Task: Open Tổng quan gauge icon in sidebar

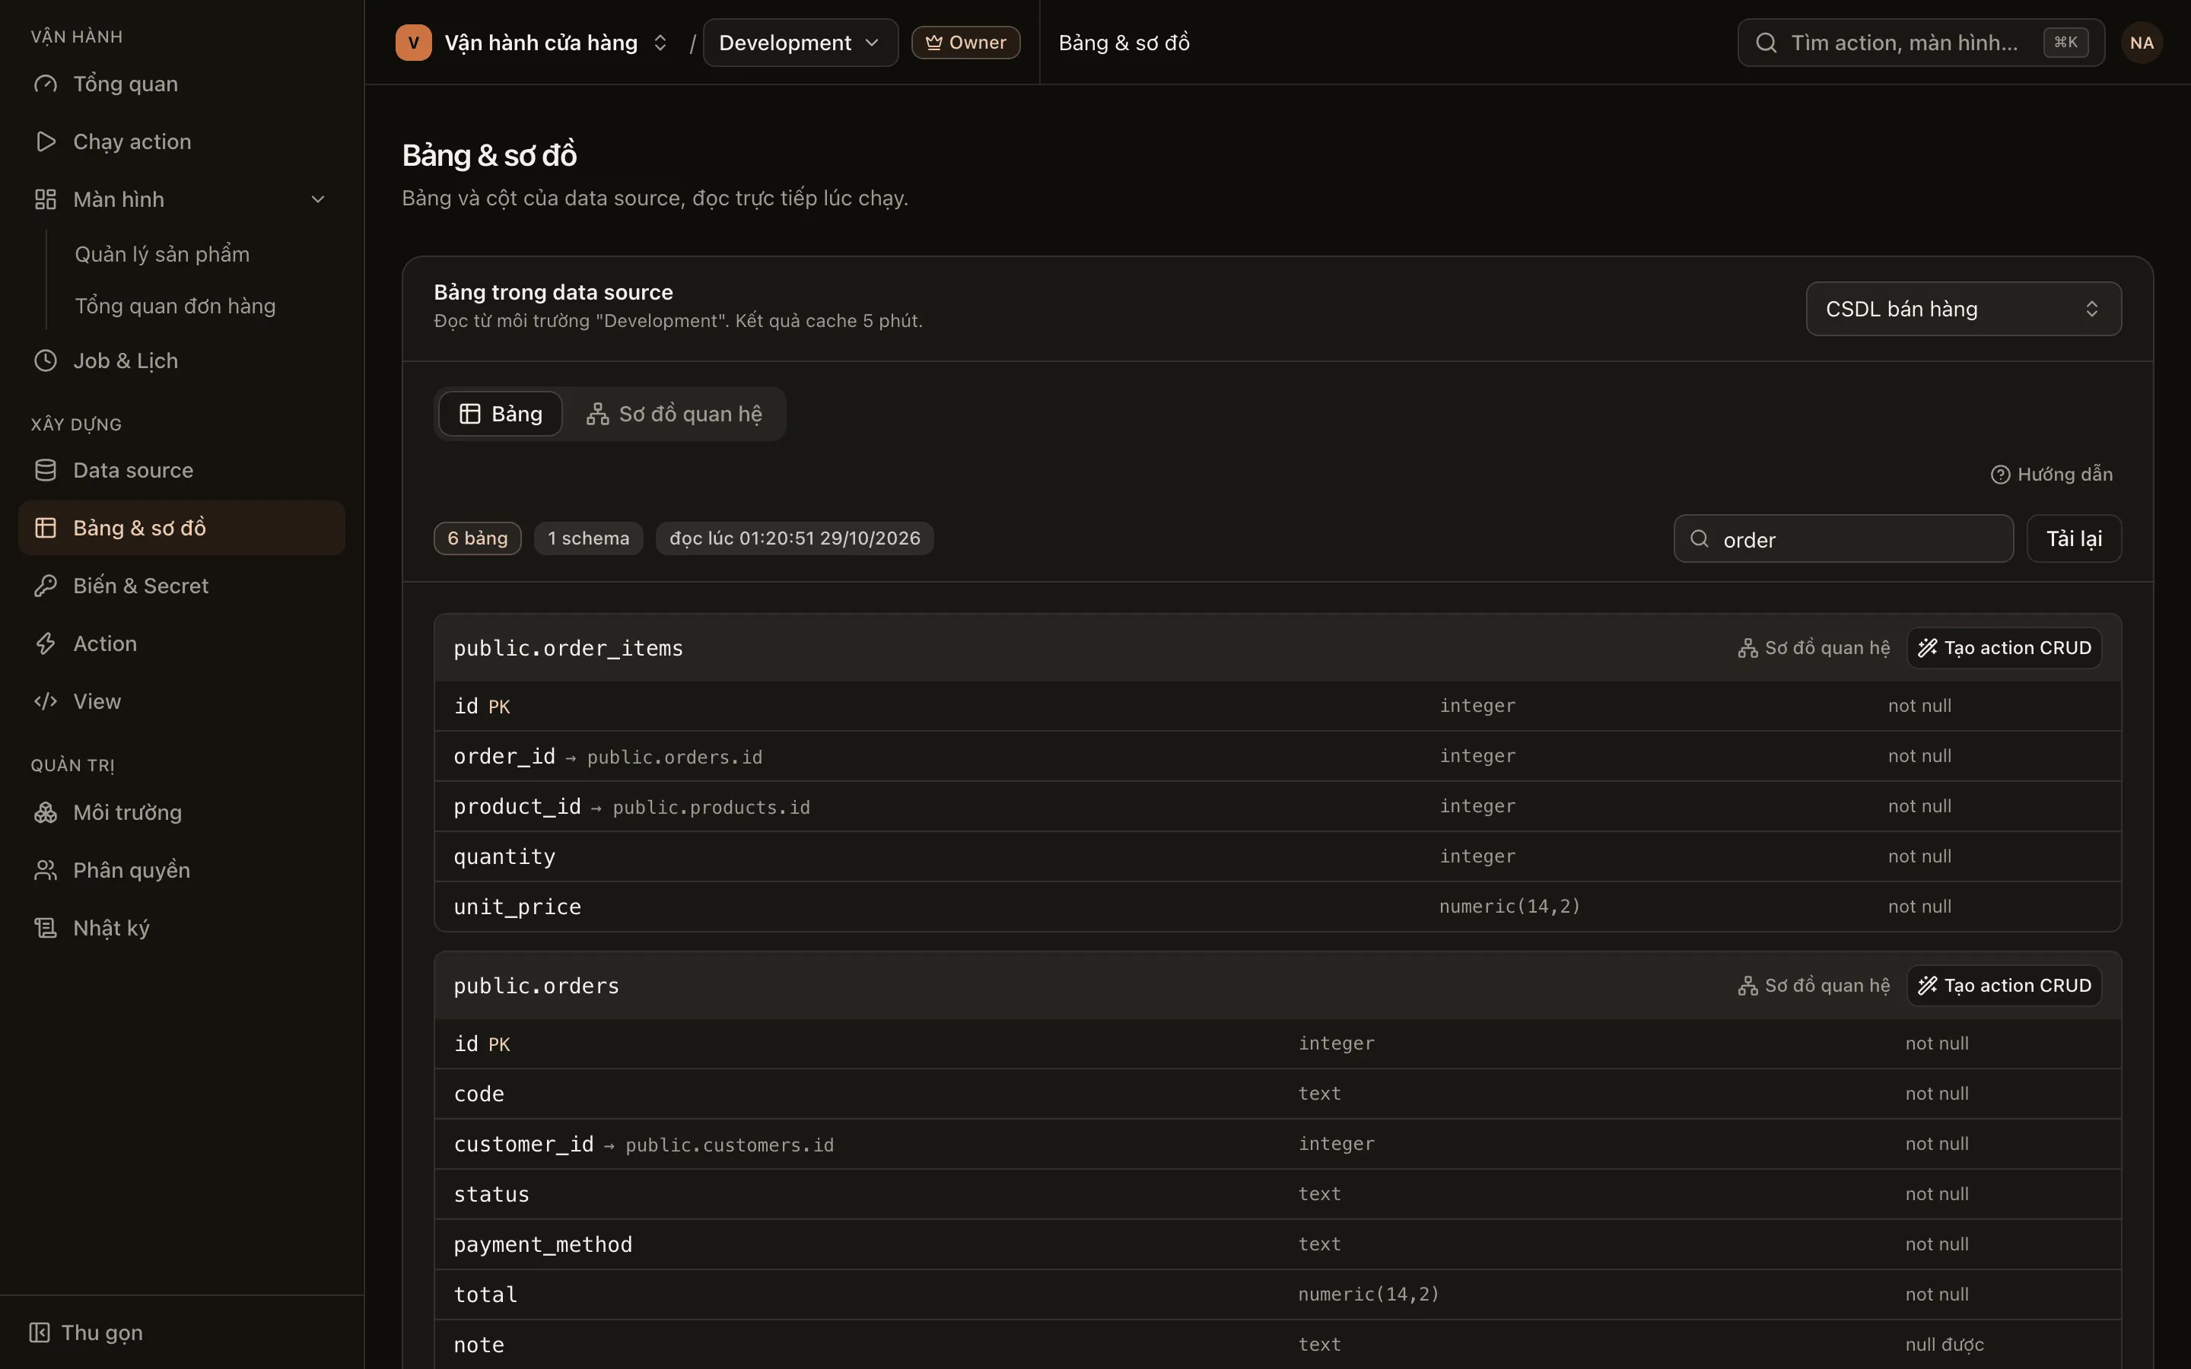Action: [x=46, y=84]
